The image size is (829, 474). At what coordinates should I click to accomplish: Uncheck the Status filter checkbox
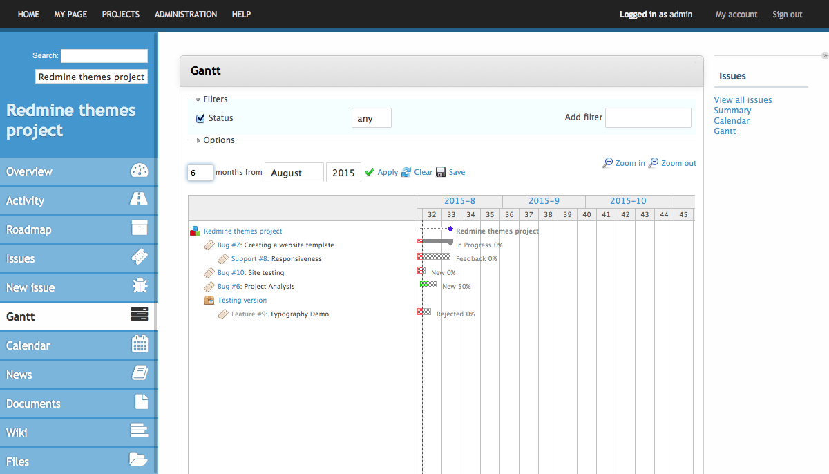(x=200, y=118)
